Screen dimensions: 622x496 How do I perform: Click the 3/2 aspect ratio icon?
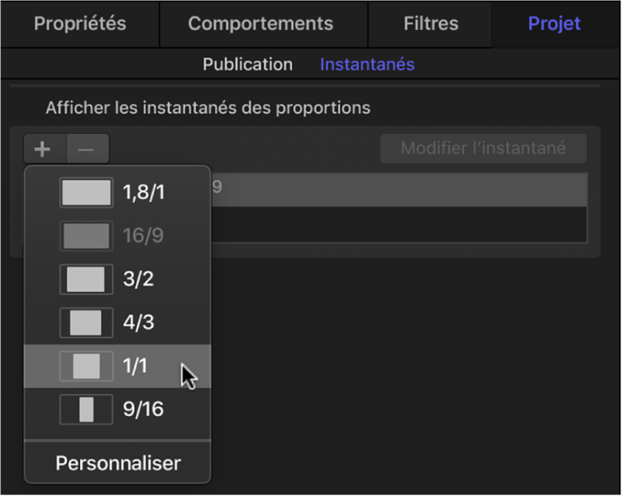coord(86,279)
